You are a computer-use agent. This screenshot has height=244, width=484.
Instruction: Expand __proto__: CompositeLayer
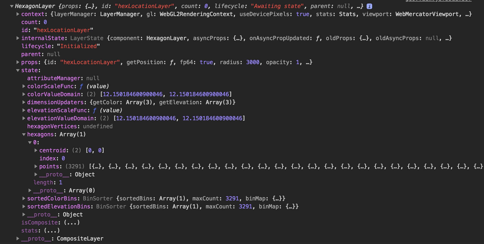click(18, 239)
